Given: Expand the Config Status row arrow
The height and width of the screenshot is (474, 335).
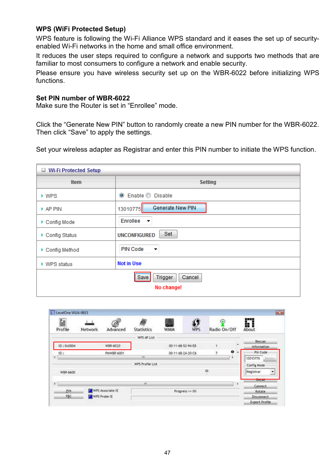Looking at the screenshot, I should pos(42,235).
